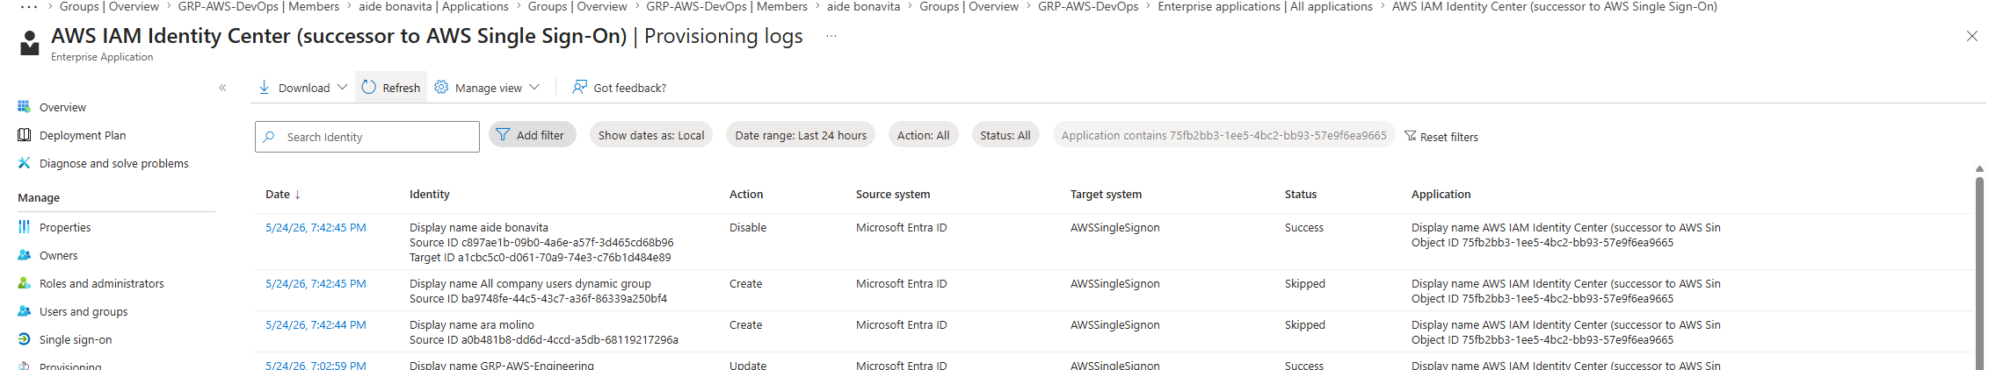Viewport: 1996px width, 370px height.
Task: Click the Add filter funnel icon
Action: (503, 135)
